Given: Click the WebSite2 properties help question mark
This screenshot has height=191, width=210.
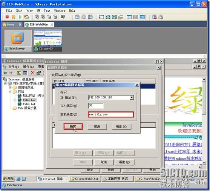Looking at the screenshot, I should click(156, 62).
